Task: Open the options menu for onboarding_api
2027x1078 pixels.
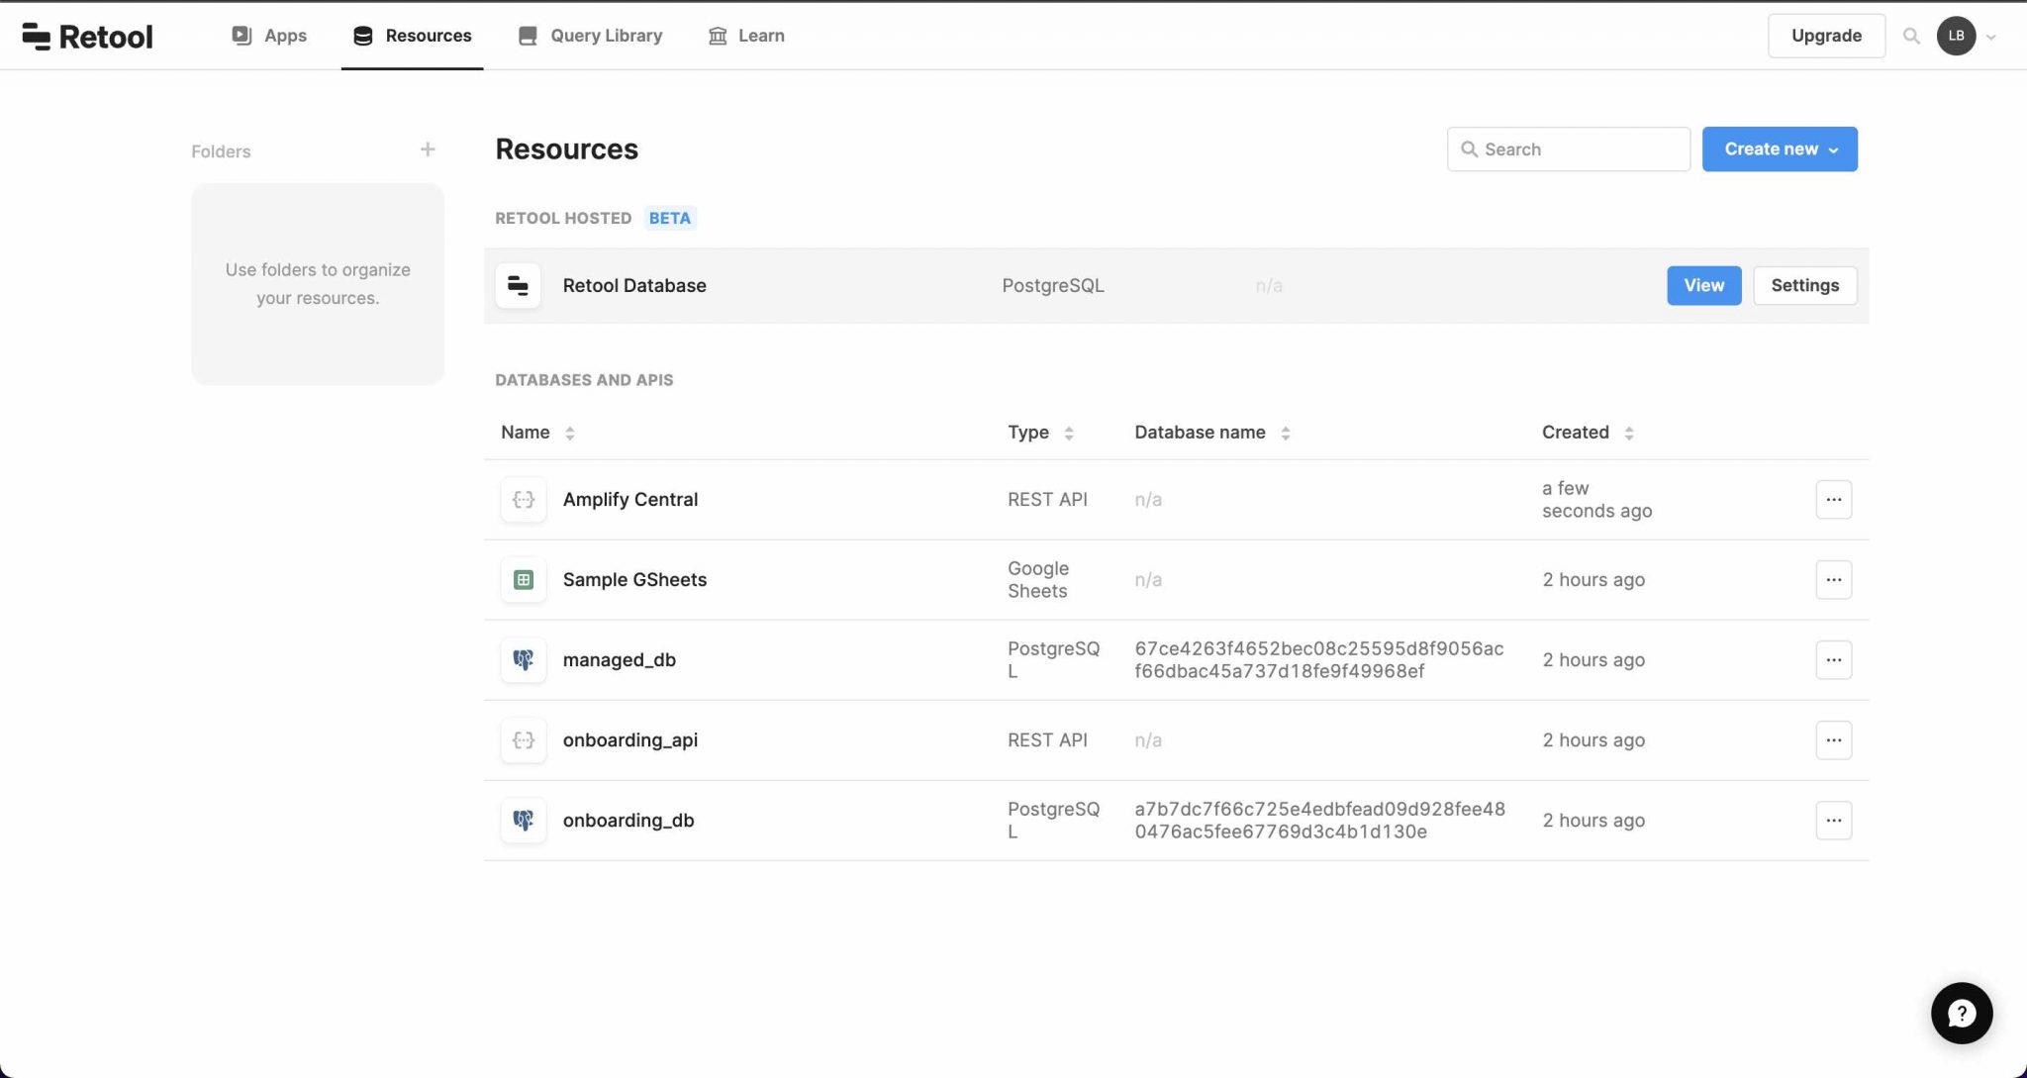Action: pos(1833,739)
